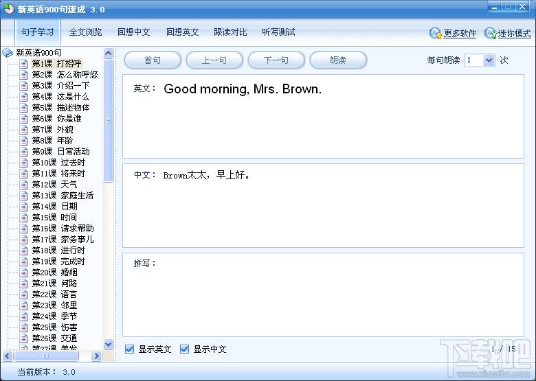
Task: Click the 朗读 button to read aloud
Action: [x=338, y=60]
